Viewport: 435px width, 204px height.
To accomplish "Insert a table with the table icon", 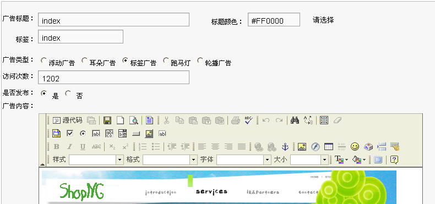I will (x=329, y=147).
